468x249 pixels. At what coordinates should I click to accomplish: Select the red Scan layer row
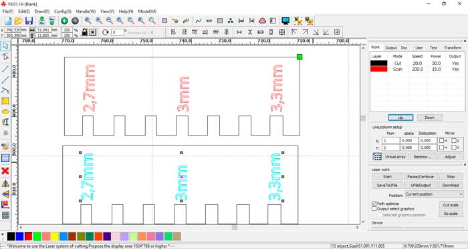click(x=417, y=69)
